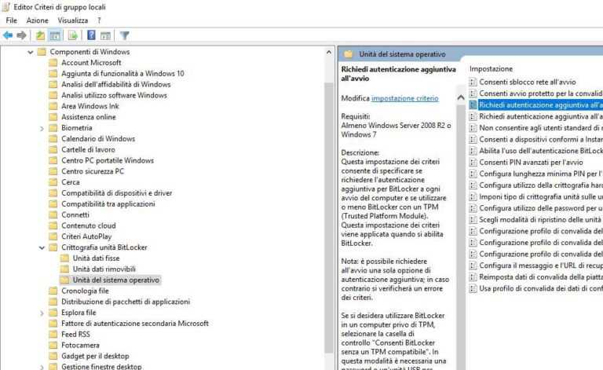Open the ? help menu

coord(99,20)
